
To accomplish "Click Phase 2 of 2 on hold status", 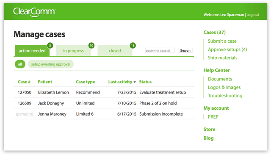I will 158,103.
